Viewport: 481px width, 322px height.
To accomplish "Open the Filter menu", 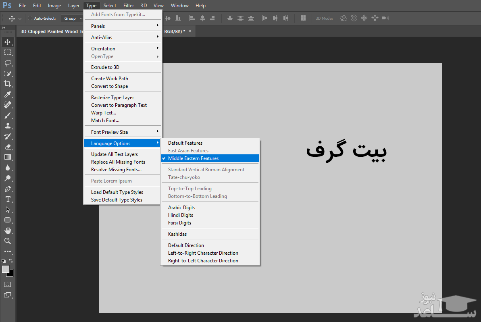I will (x=129, y=6).
